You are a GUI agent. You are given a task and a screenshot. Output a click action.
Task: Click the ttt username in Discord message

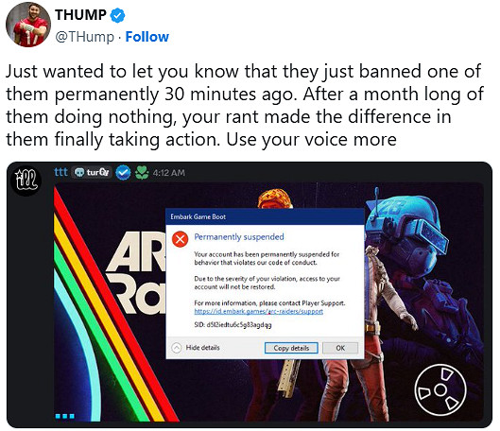click(60, 172)
